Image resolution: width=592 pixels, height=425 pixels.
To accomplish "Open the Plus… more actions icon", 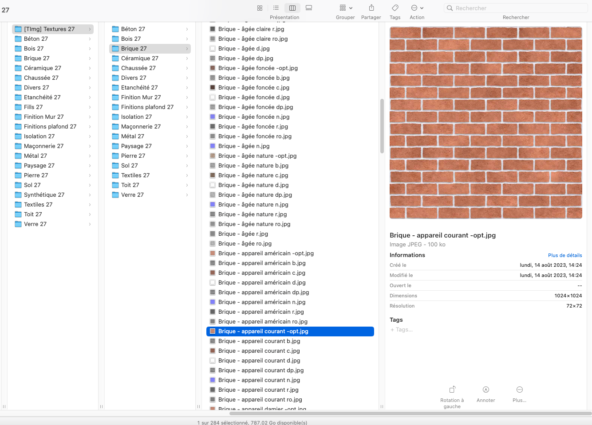I will (520, 390).
